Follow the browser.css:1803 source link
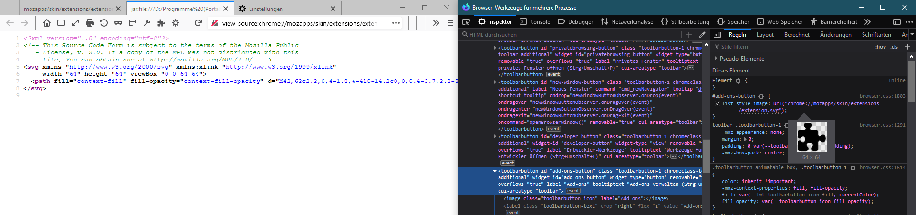Screen dimensions: 916x215 (882, 96)
